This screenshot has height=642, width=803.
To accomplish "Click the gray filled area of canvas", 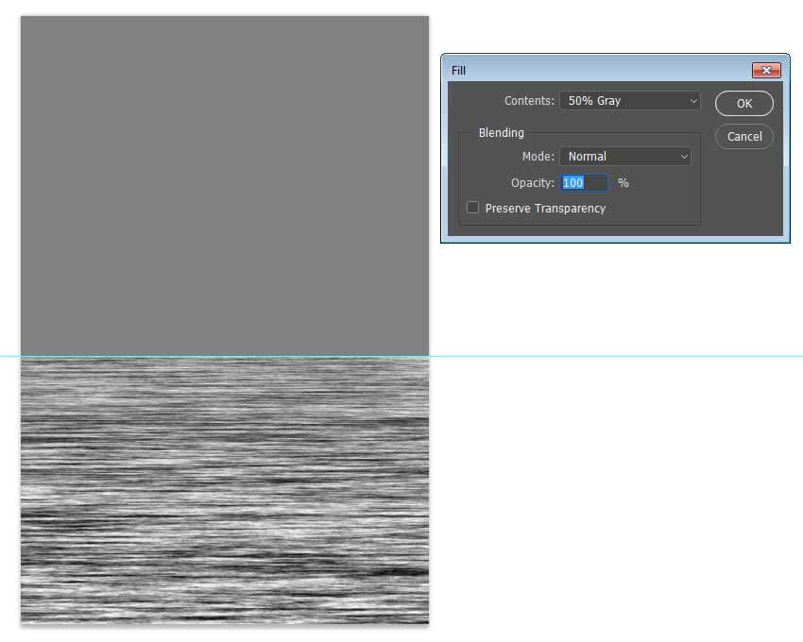I will click(x=224, y=185).
